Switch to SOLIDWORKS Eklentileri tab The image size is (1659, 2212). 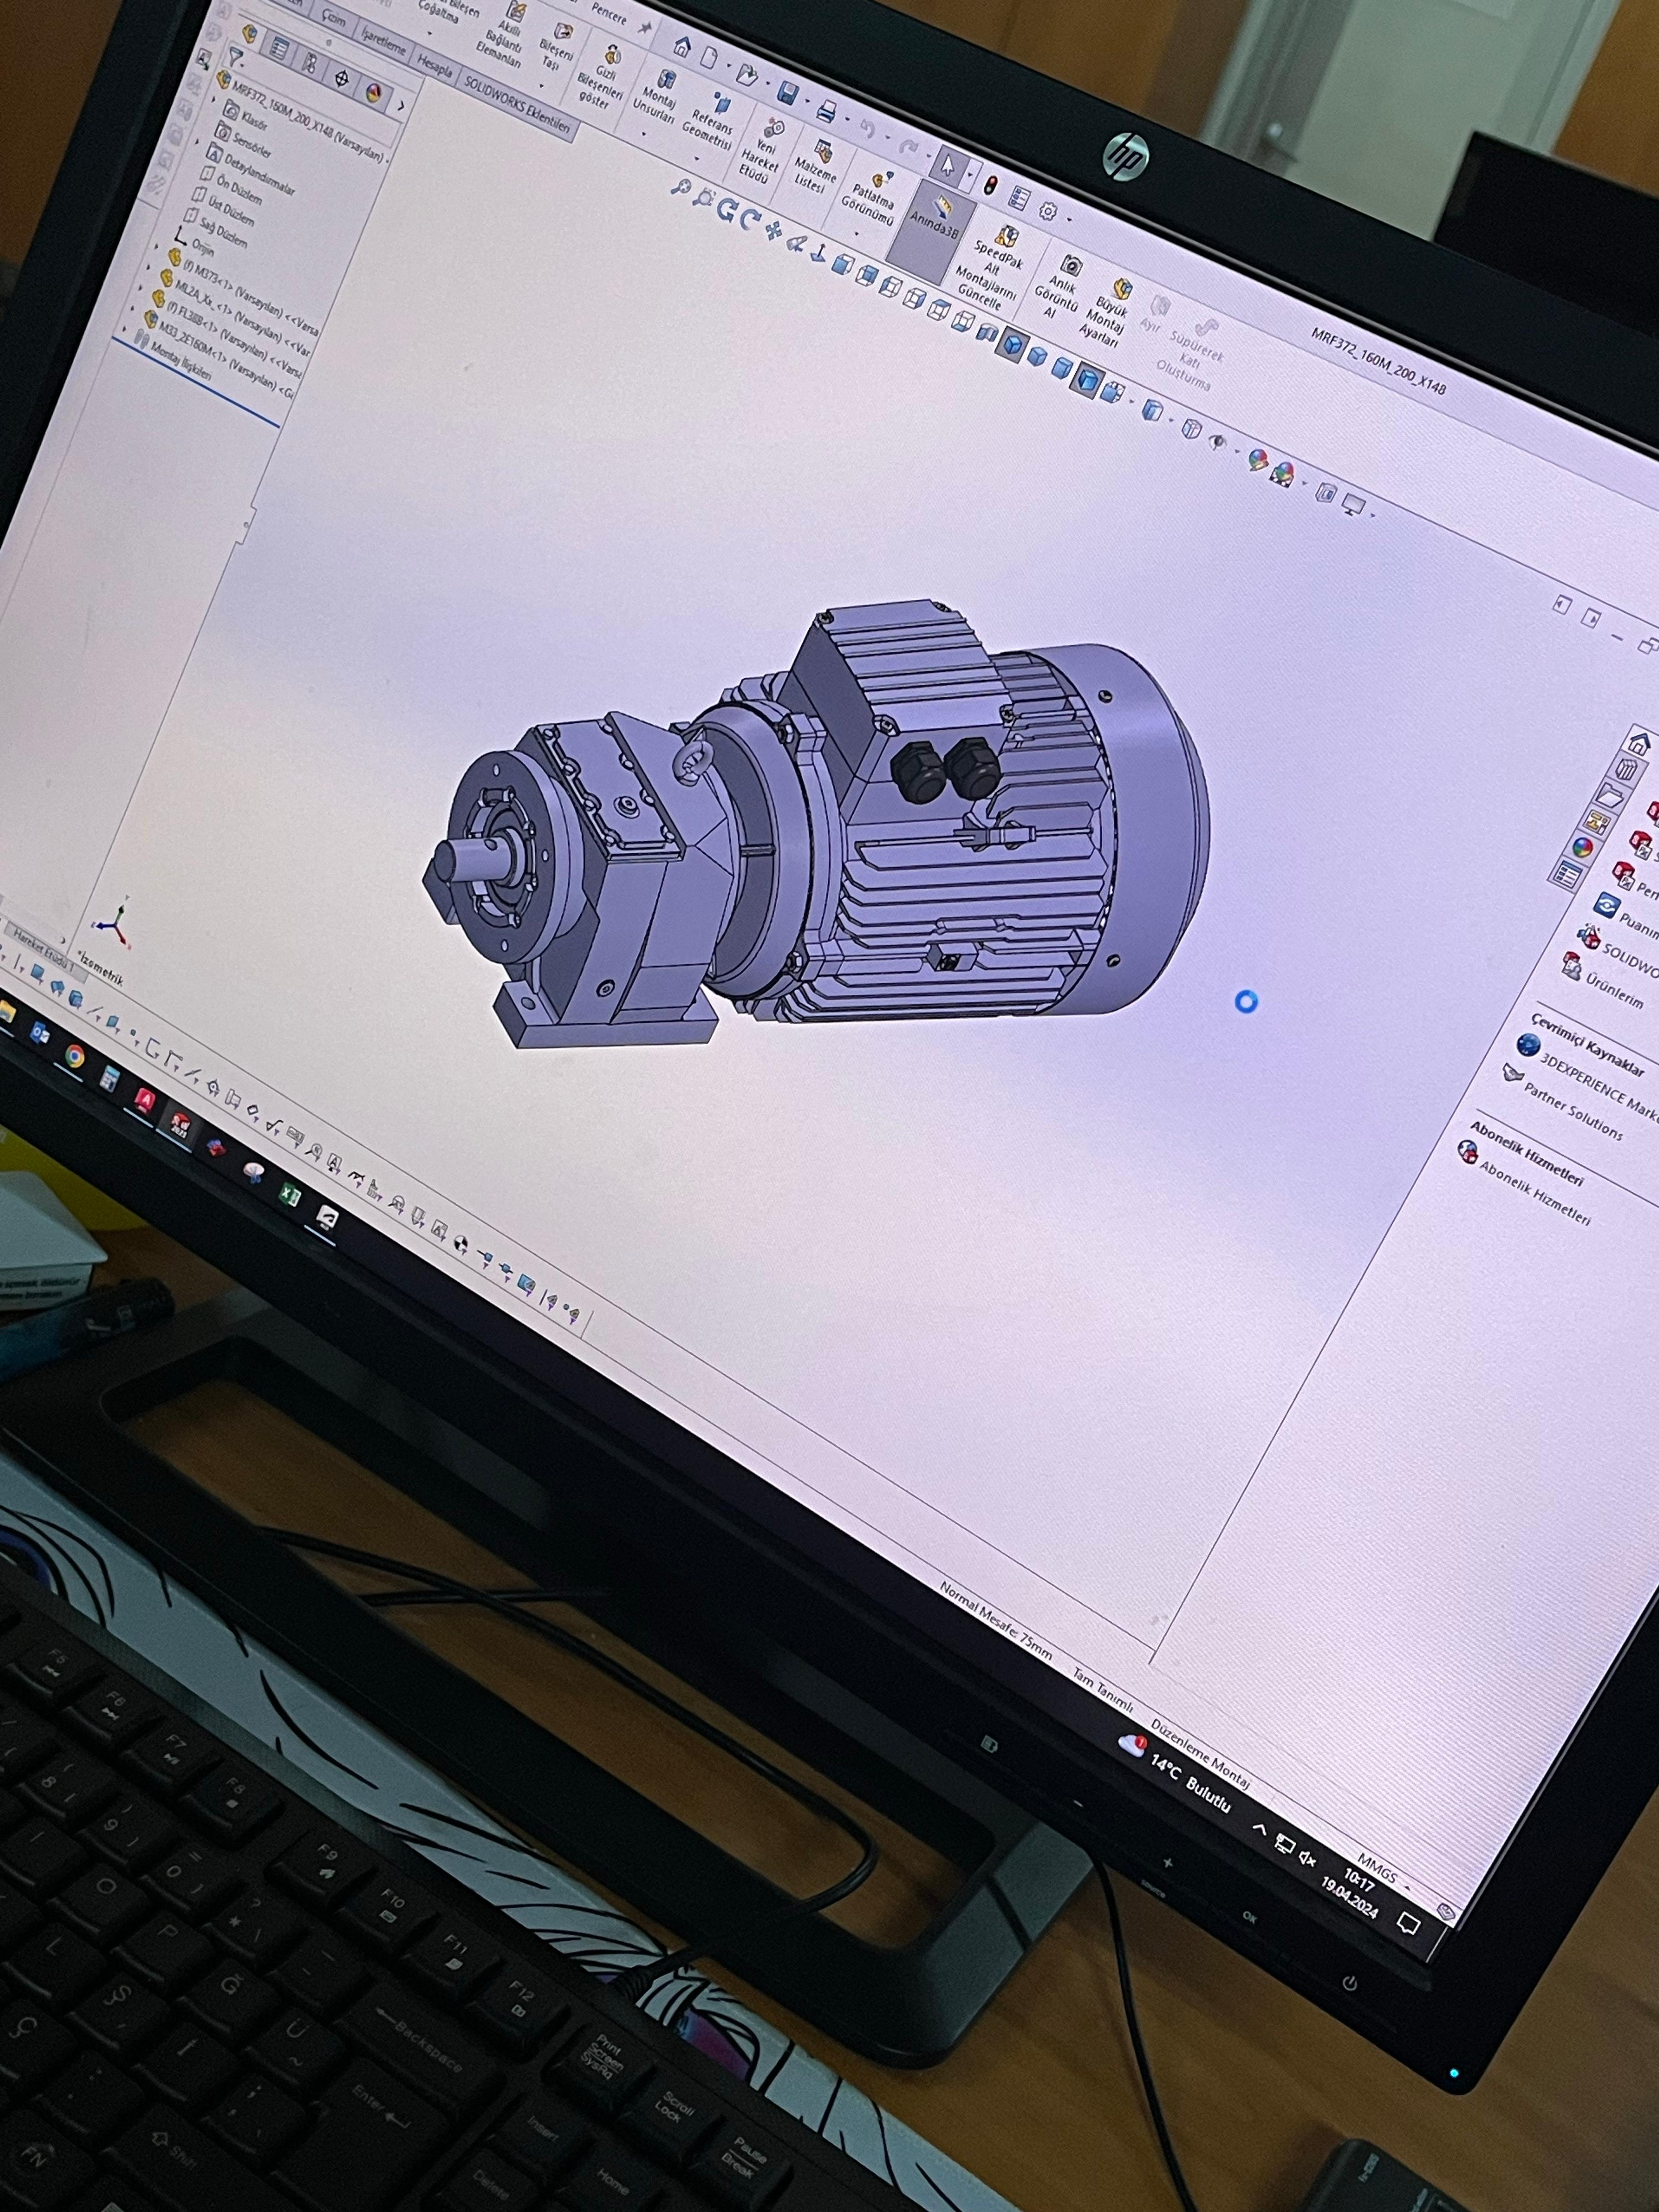pyautogui.click(x=517, y=106)
